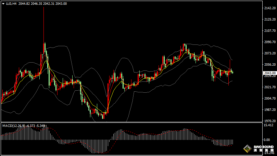
Task: Click the 2073.20 price axis label
Action: tap(270, 53)
